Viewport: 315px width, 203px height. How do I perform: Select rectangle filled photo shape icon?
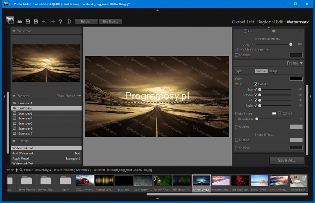tap(274, 113)
